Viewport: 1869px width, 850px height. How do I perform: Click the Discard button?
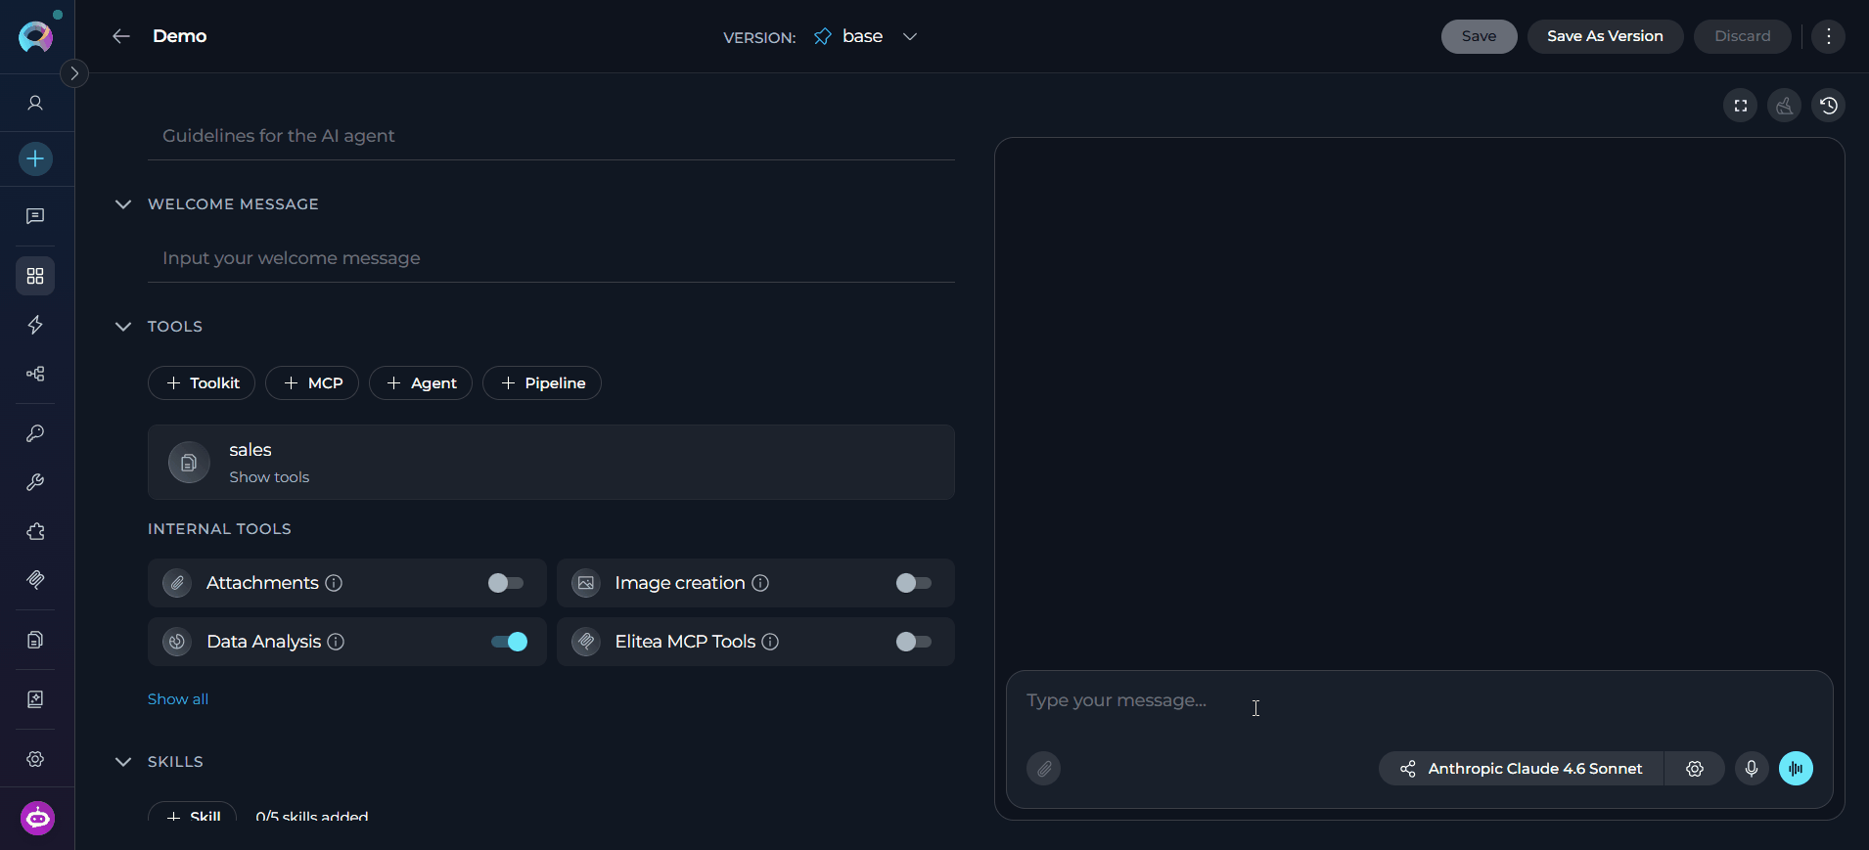pos(1742,36)
